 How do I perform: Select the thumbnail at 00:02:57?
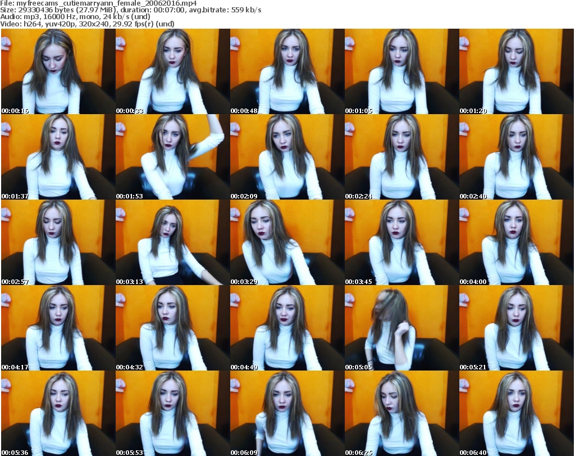pyautogui.click(x=58, y=242)
